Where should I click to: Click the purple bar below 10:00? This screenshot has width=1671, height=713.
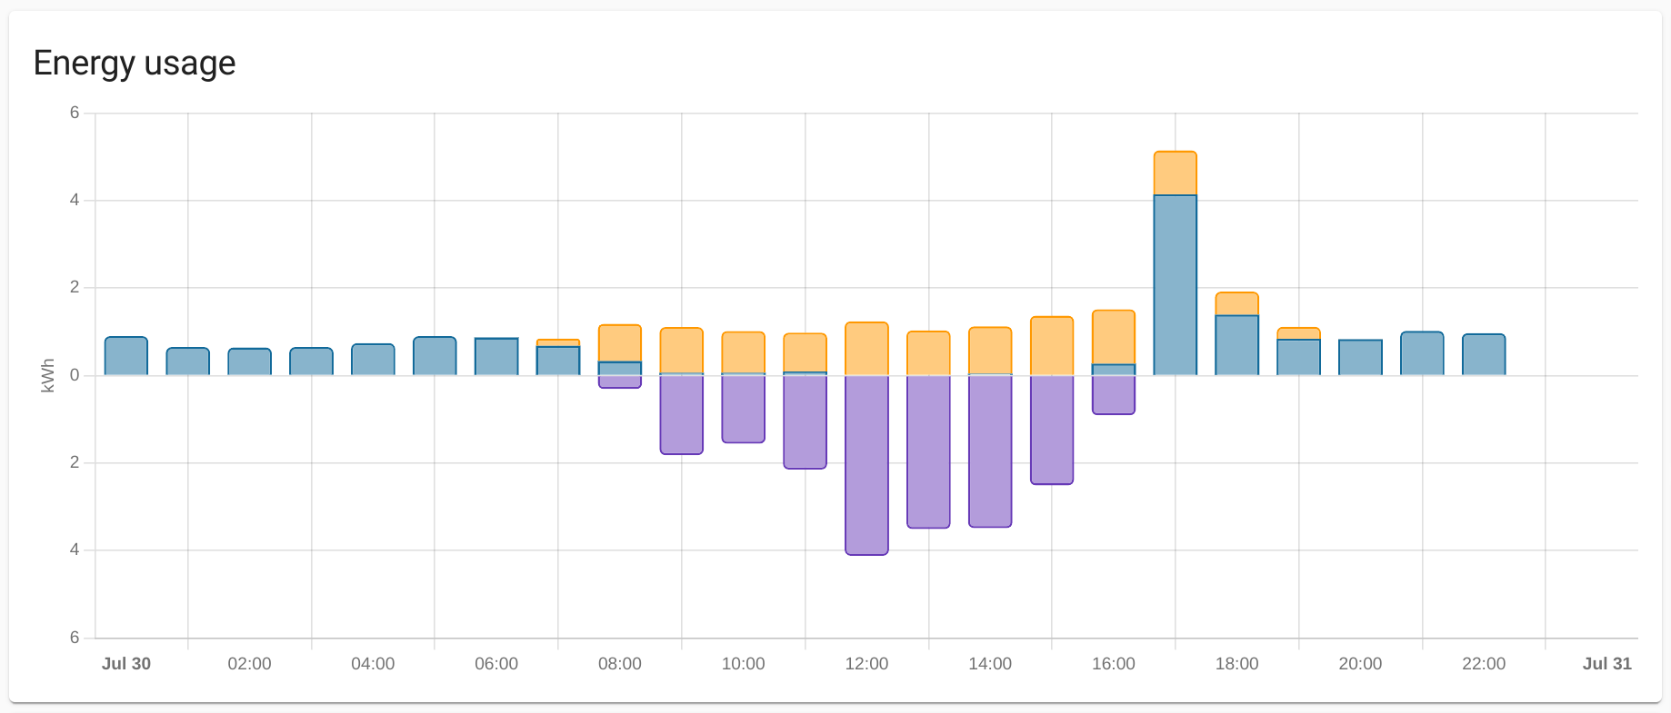[743, 409]
